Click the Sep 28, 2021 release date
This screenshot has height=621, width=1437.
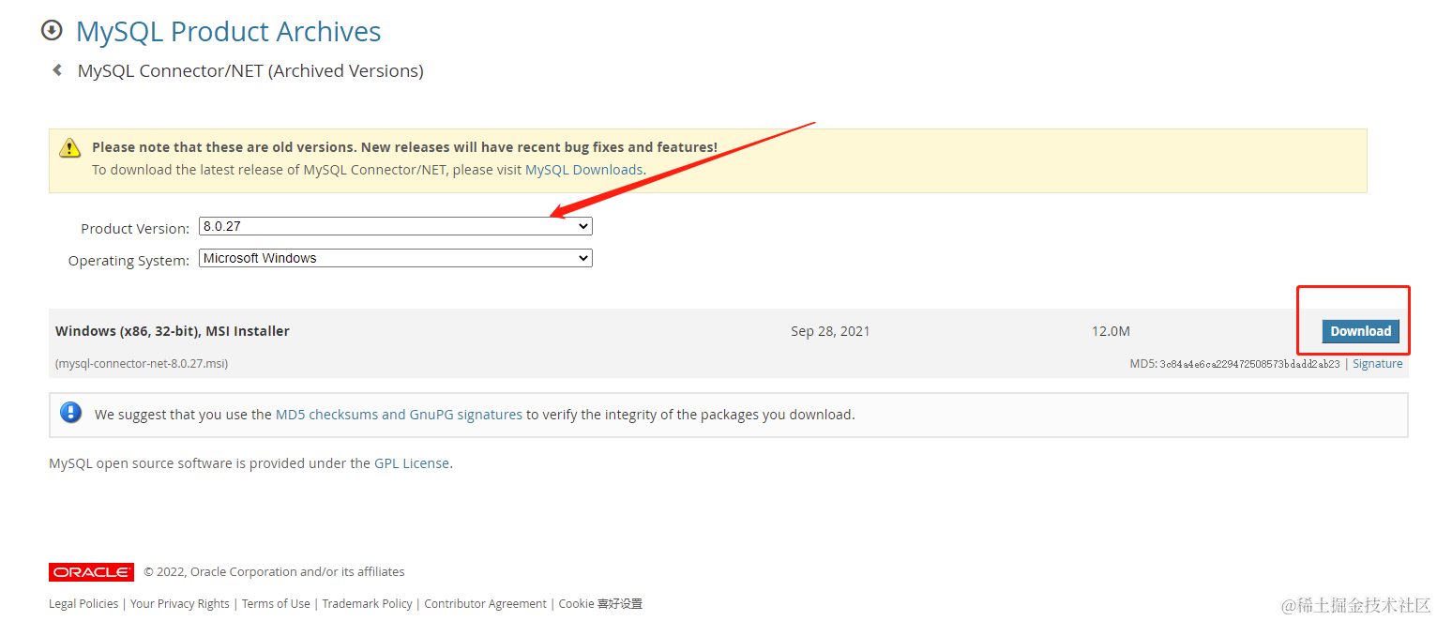click(830, 331)
